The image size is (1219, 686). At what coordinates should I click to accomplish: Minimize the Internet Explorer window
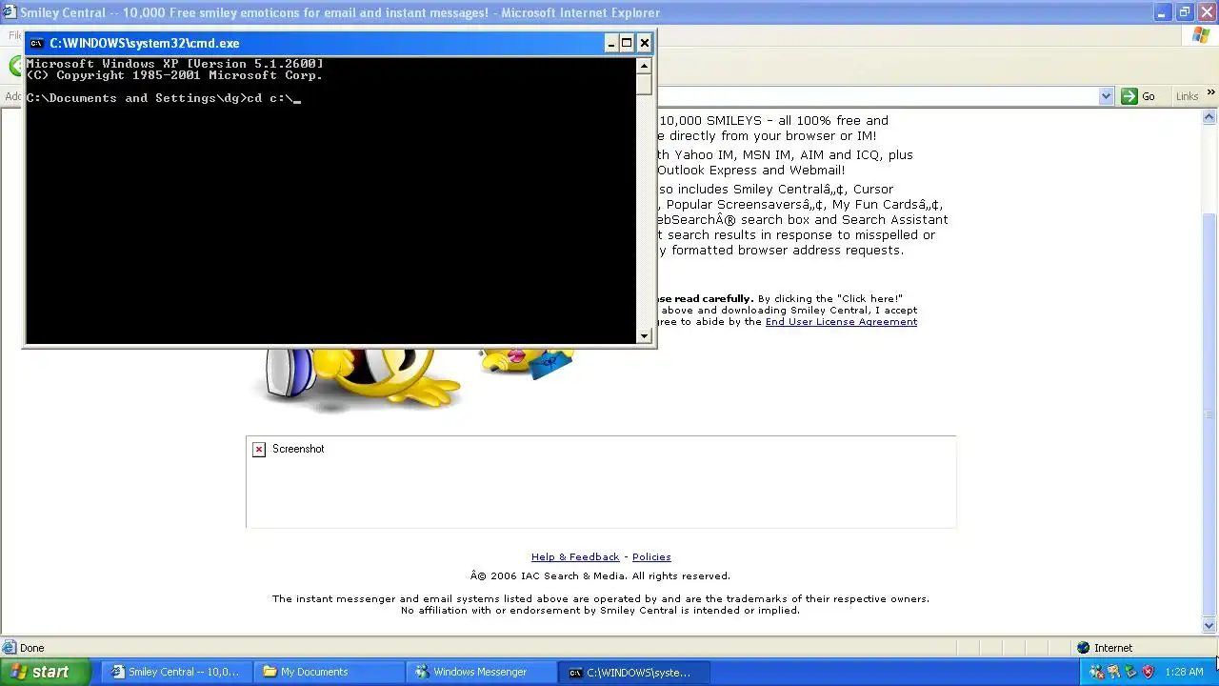(1163, 12)
